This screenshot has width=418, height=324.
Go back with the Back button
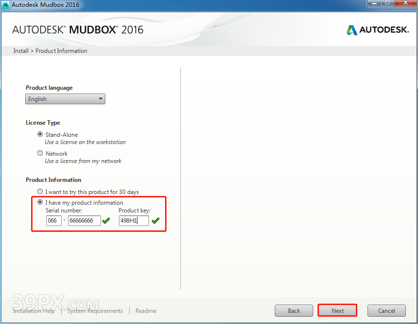pos(294,310)
